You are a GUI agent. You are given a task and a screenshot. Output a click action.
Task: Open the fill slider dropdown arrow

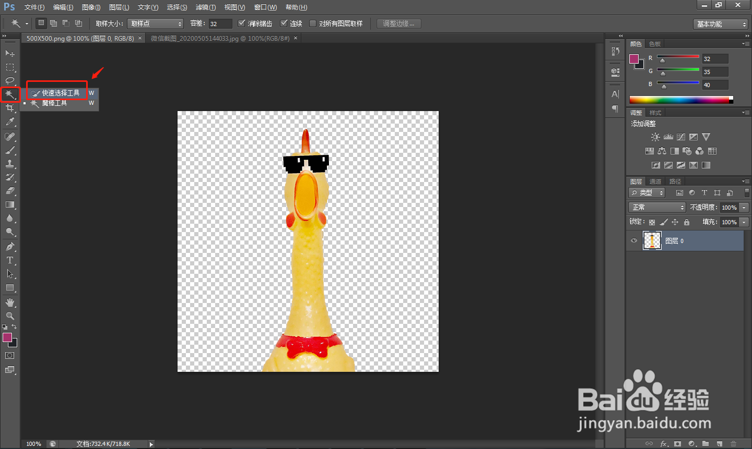(744, 222)
